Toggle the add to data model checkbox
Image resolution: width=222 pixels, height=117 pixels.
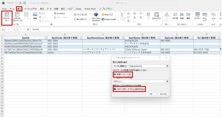pos(115,89)
